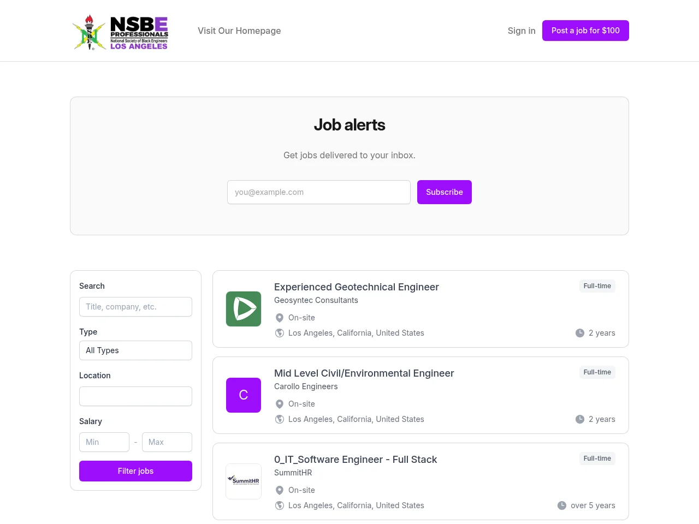This screenshot has height=524, width=699.
Task: Click the Carollo Engineers purple C logo
Action: pos(244,395)
